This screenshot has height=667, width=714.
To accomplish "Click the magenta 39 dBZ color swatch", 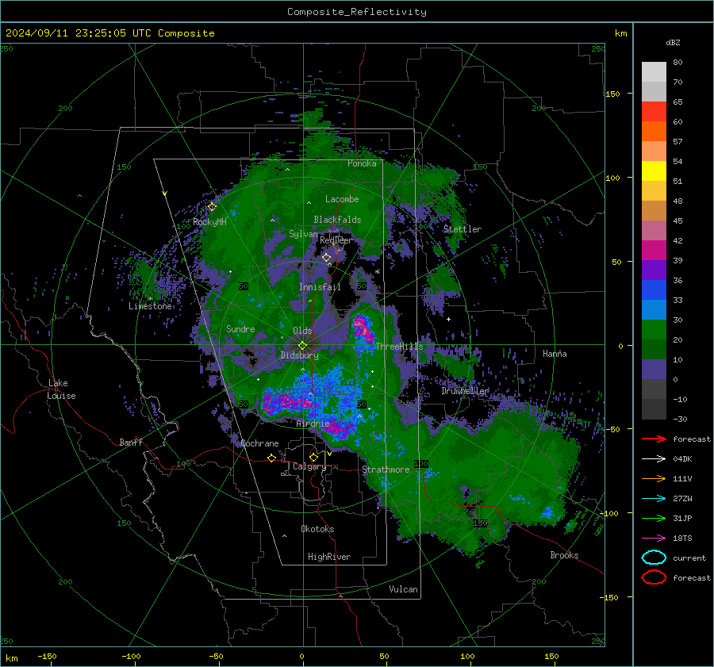I will click(654, 250).
